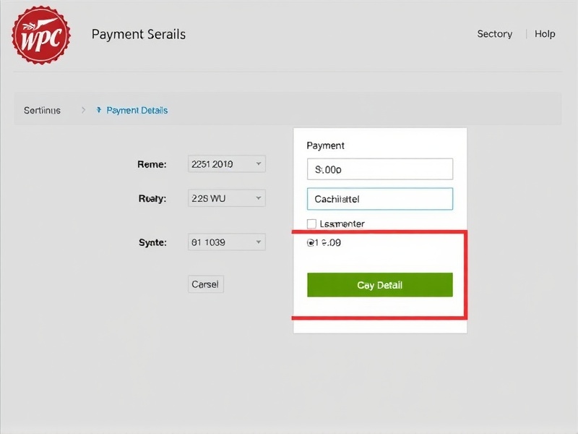The width and height of the screenshot is (578, 434).
Task: Click into the Cachiiattel text field
Action: [x=380, y=199]
